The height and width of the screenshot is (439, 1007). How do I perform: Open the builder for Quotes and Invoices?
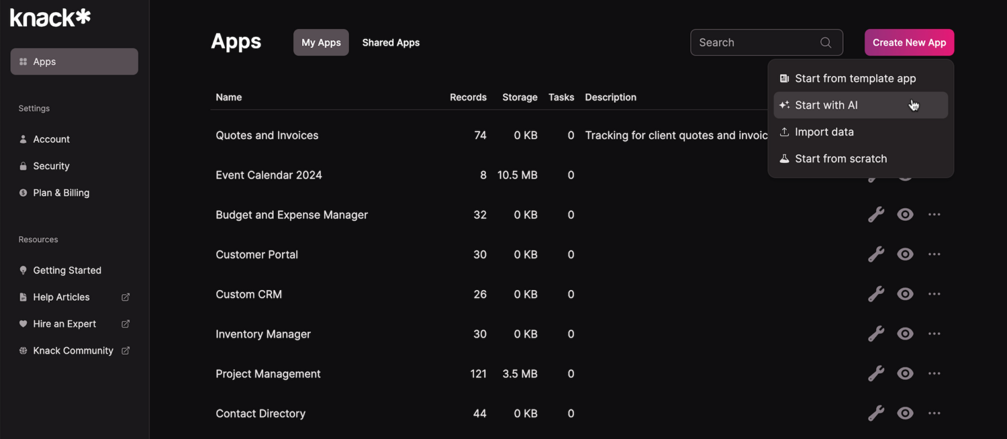(876, 135)
